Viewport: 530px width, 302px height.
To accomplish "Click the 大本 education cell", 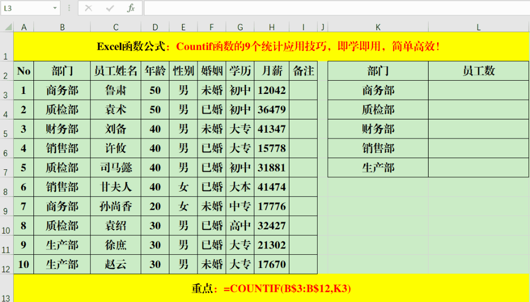I will pos(240,187).
